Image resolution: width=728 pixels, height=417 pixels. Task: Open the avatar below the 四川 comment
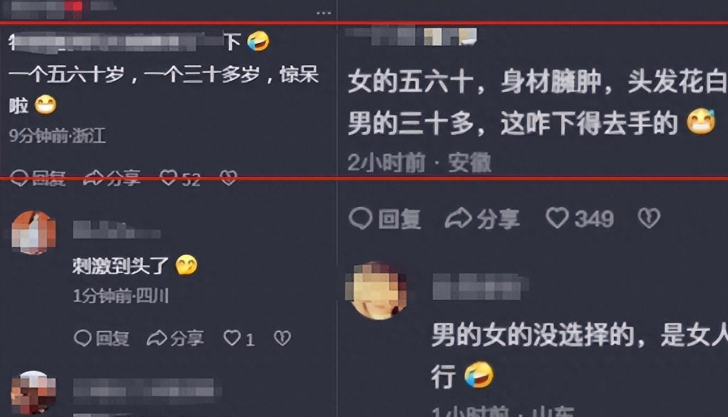point(34,393)
